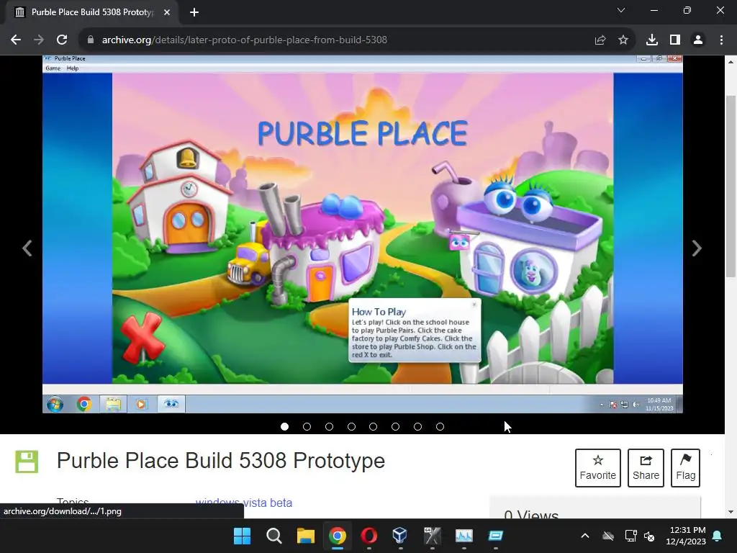Click the crossed-out cloud tray icon
The height and width of the screenshot is (553, 737).
[x=608, y=536]
